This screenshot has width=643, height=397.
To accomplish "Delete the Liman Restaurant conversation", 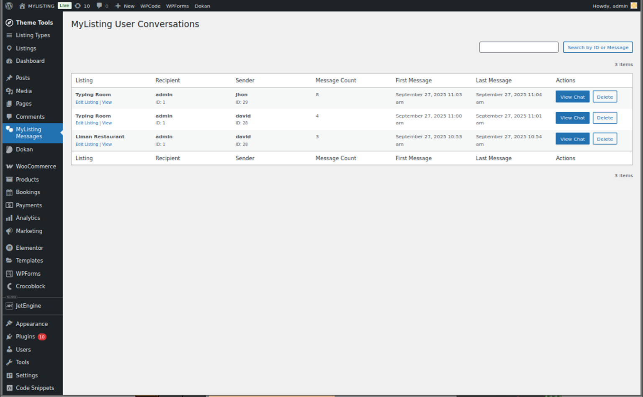I will tap(604, 139).
